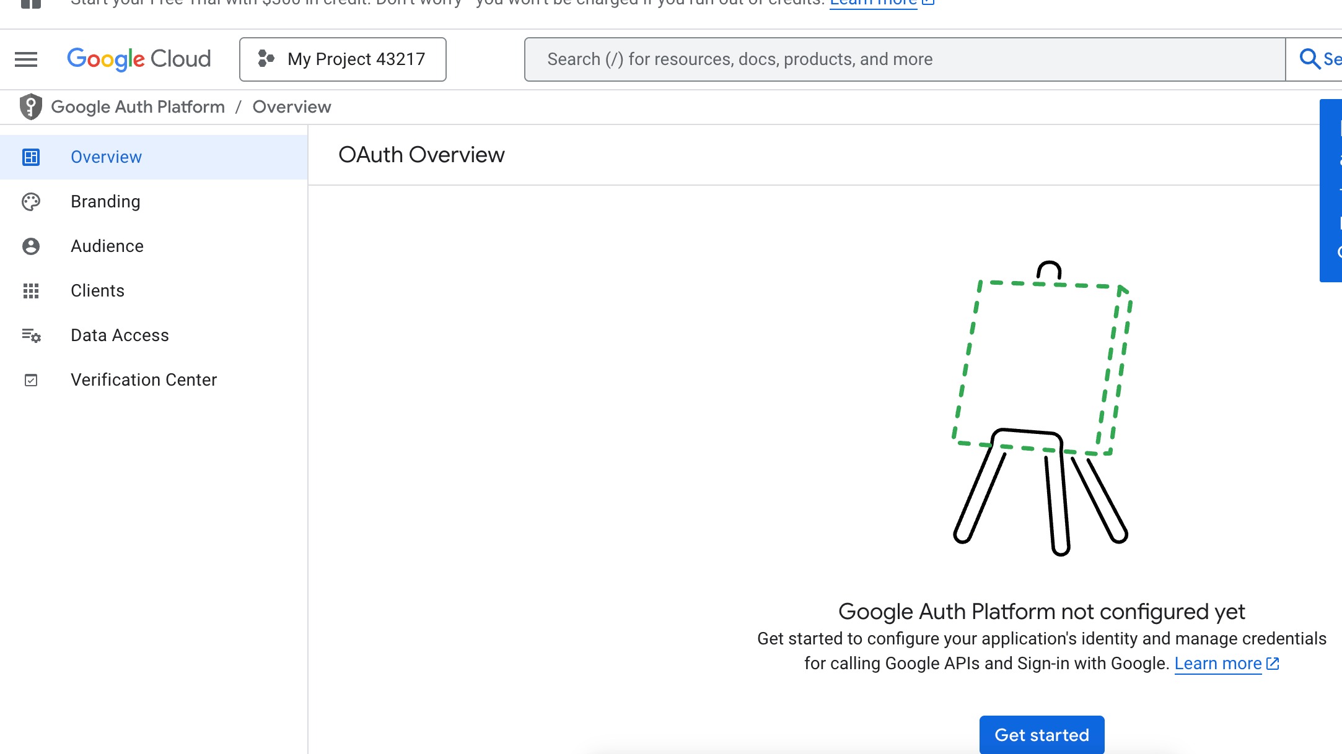1342x754 pixels.
Task: Open the Audience sidebar item
Action: tap(107, 246)
